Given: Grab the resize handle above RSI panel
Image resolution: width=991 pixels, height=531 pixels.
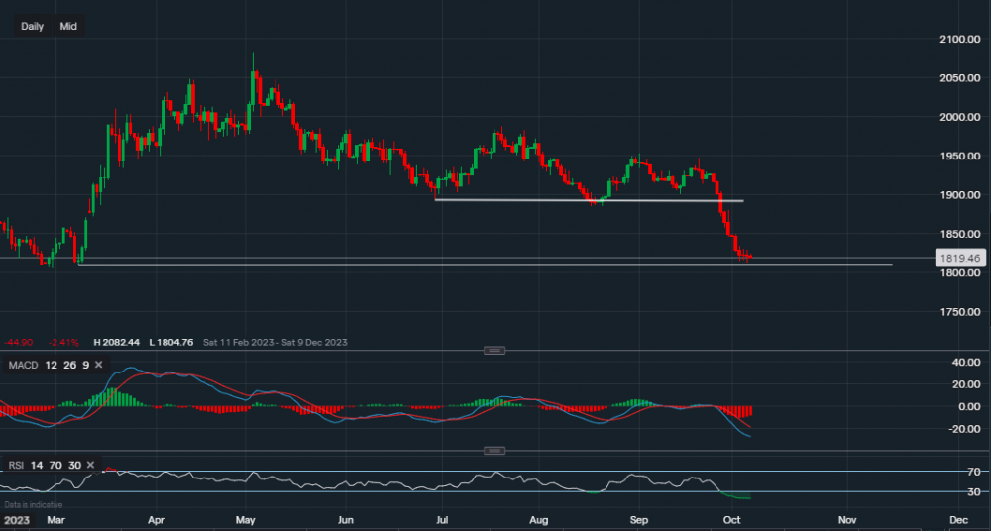Looking at the screenshot, I should coord(495,451).
